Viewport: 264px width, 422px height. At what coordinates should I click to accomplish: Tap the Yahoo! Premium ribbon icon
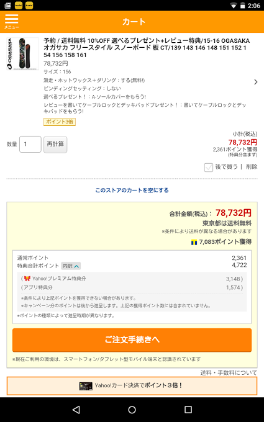[x=27, y=278]
